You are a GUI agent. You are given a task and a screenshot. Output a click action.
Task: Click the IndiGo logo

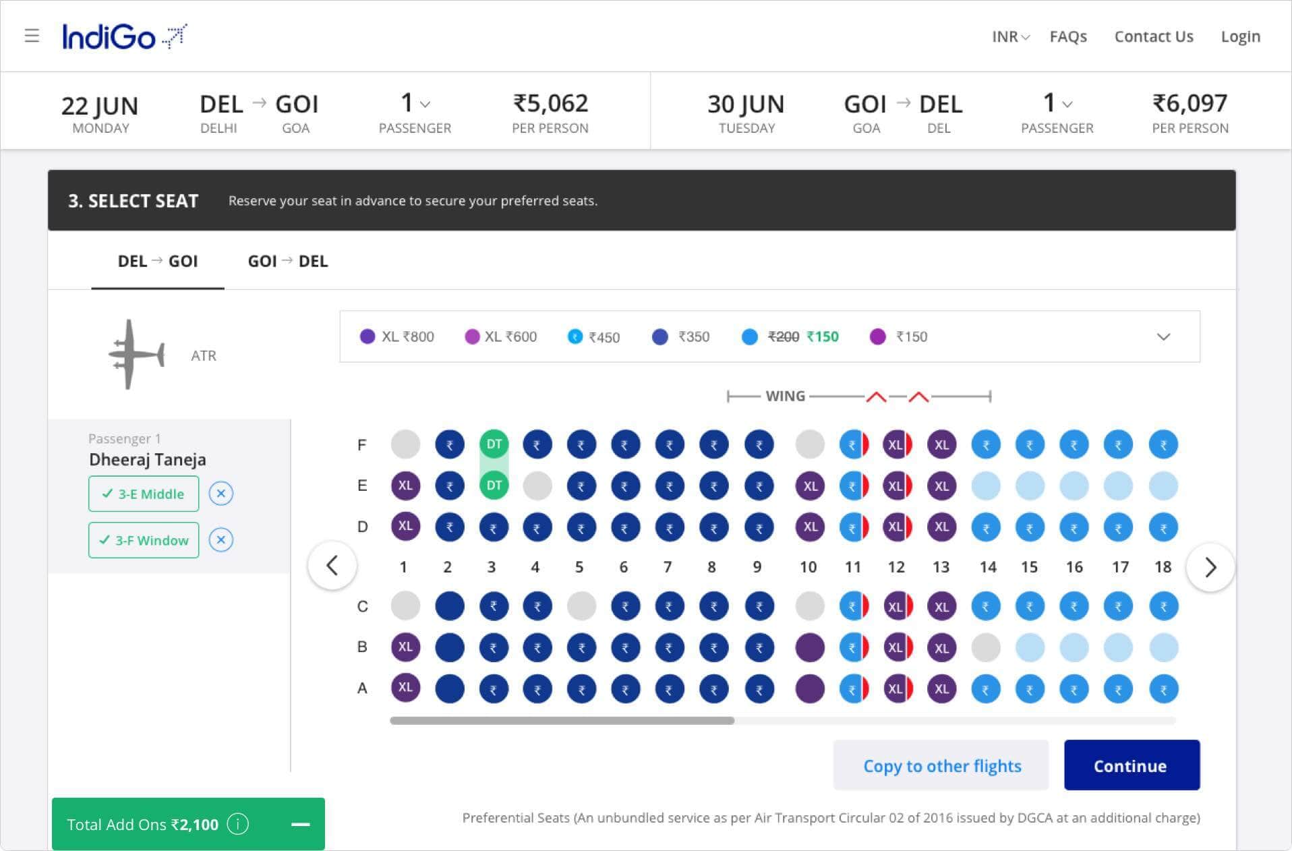[124, 36]
